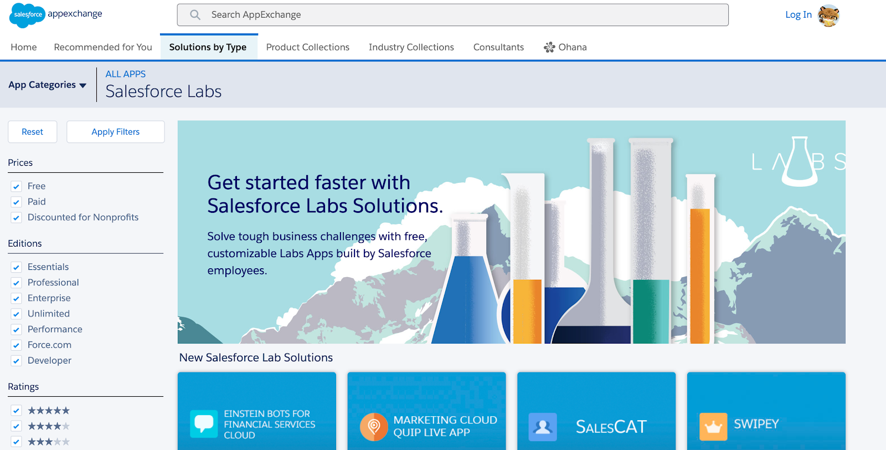Screen dimensions: 886x450
Task: Toggle the Paid price checkbox
Action: point(16,202)
